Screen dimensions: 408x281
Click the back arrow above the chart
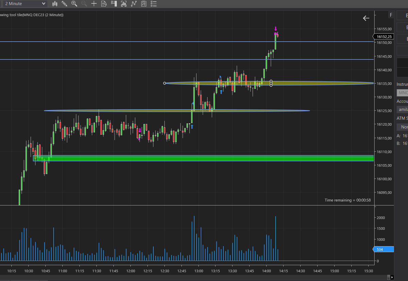point(366,18)
